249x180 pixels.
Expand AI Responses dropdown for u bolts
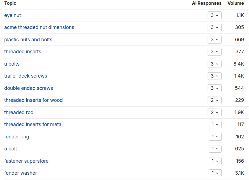(x=214, y=64)
